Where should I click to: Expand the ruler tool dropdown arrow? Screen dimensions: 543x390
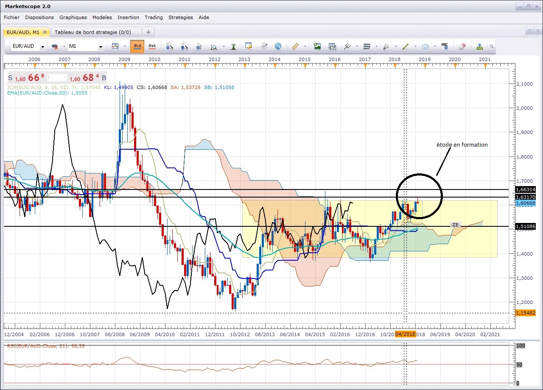[x=305, y=46]
